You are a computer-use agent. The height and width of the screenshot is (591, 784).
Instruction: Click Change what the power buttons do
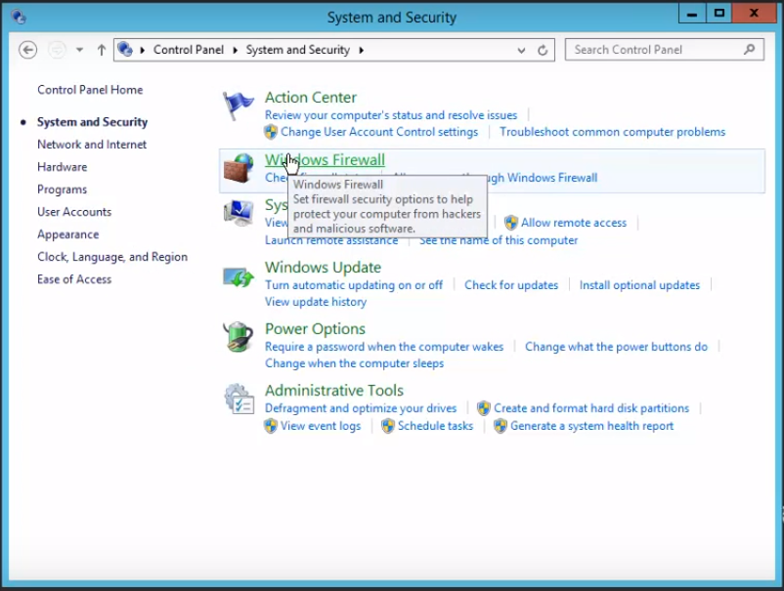coord(617,347)
